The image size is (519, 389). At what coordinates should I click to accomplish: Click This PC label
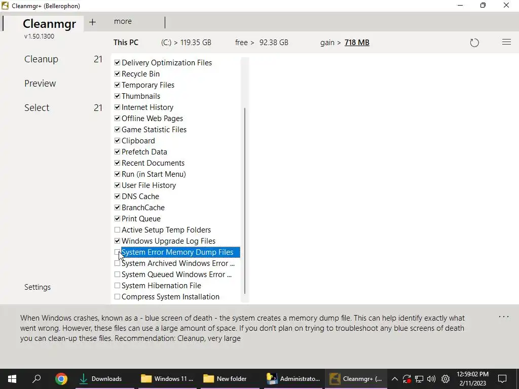point(126,43)
